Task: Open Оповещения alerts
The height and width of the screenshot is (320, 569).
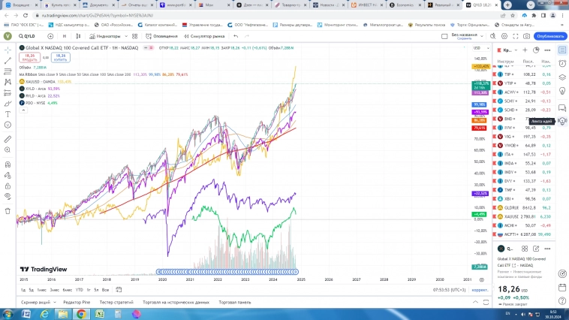Action: (x=161, y=36)
